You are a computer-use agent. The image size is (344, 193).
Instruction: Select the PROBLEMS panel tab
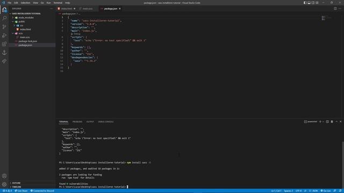click(77, 122)
